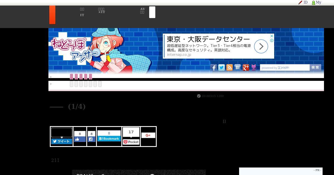Image resolution: width=334 pixels, height=175 pixels.
Task: Focus the popIn search input field
Action: pyautogui.click(x=285, y=67)
